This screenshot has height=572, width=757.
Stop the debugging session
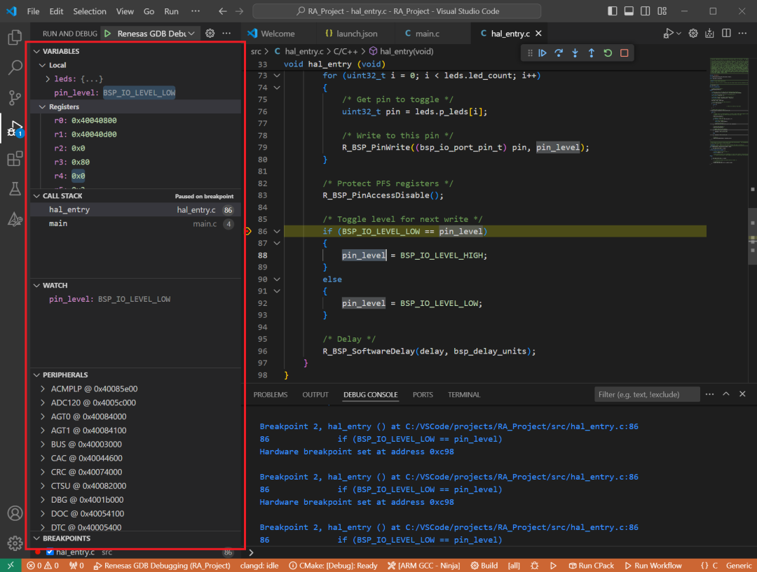point(624,53)
